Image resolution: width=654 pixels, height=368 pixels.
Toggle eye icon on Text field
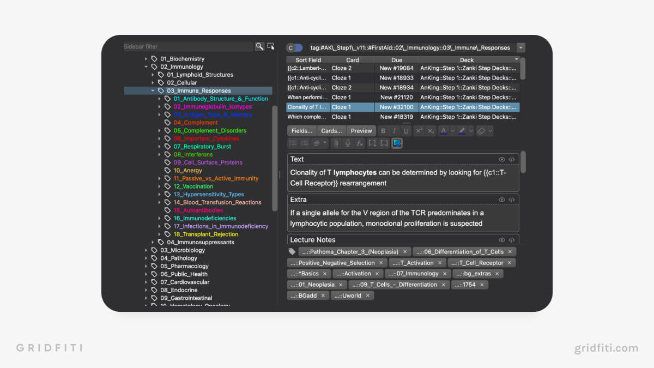point(502,159)
